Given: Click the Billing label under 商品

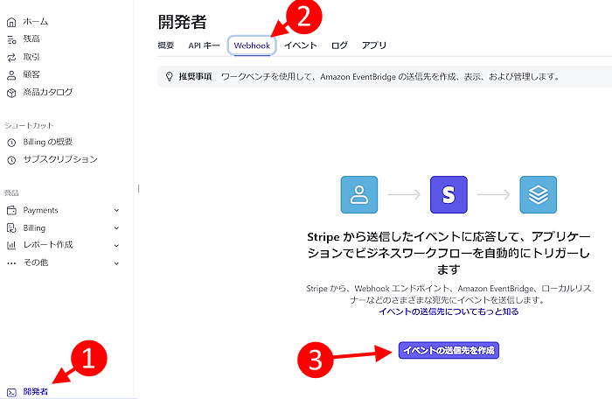Looking at the screenshot, I should click(x=34, y=227).
